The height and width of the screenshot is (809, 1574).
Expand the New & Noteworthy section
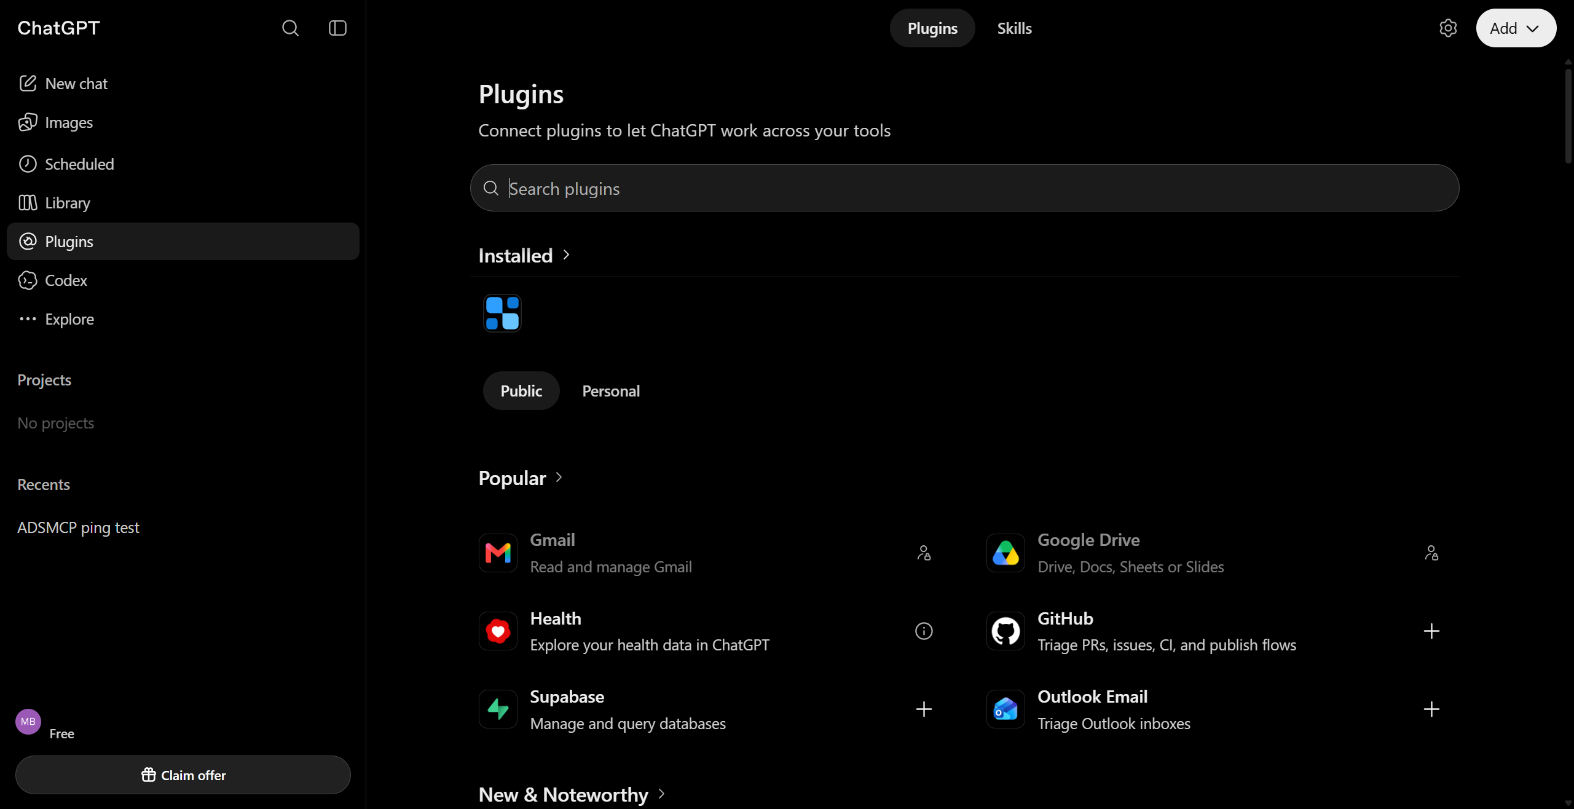(572, 794)
